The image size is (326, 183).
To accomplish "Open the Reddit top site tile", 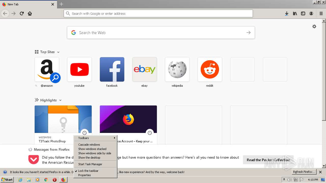I will (210, 69).
